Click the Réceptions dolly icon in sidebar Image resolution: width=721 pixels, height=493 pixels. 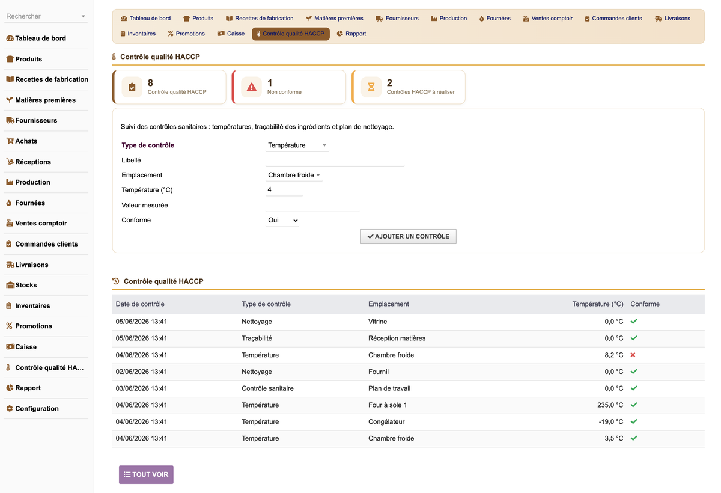coord(10,162)
